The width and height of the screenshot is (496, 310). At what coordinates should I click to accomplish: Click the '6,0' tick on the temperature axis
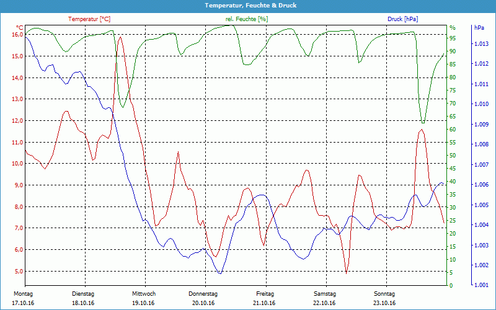(x=19, y=250)
